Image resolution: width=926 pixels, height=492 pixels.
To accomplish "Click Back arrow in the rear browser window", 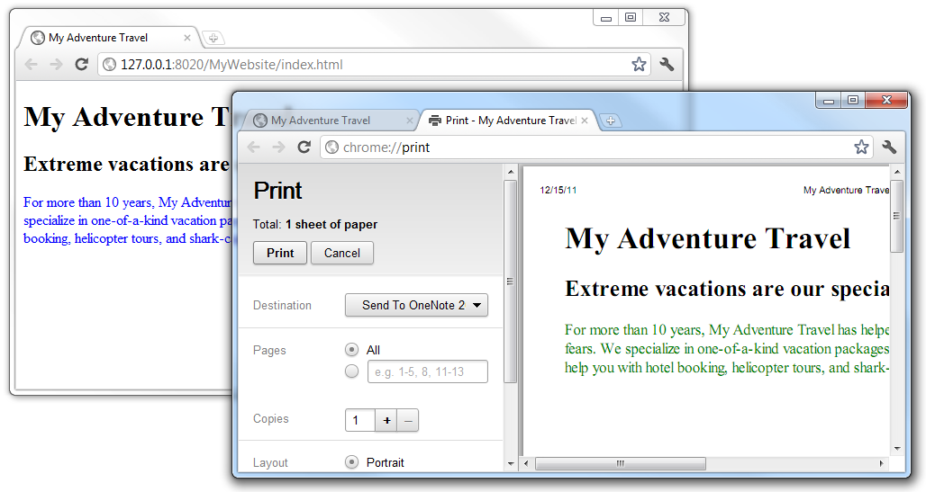I will [31, 64].
